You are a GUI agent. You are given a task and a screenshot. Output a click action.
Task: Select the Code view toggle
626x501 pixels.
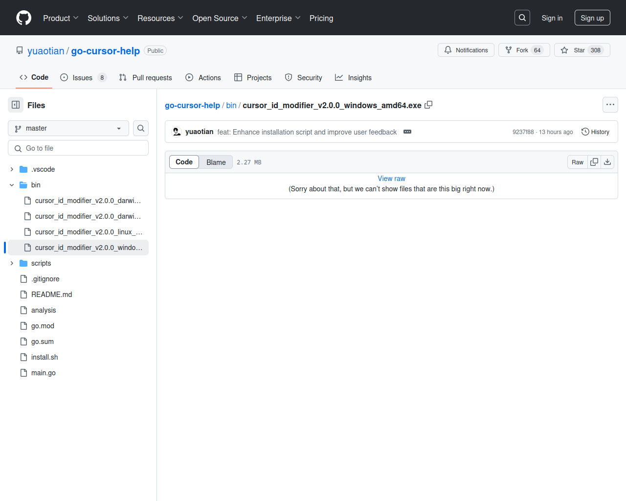point(184,162)
